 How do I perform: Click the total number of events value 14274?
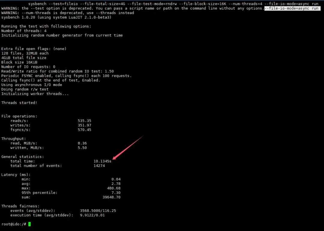point(99,166)
